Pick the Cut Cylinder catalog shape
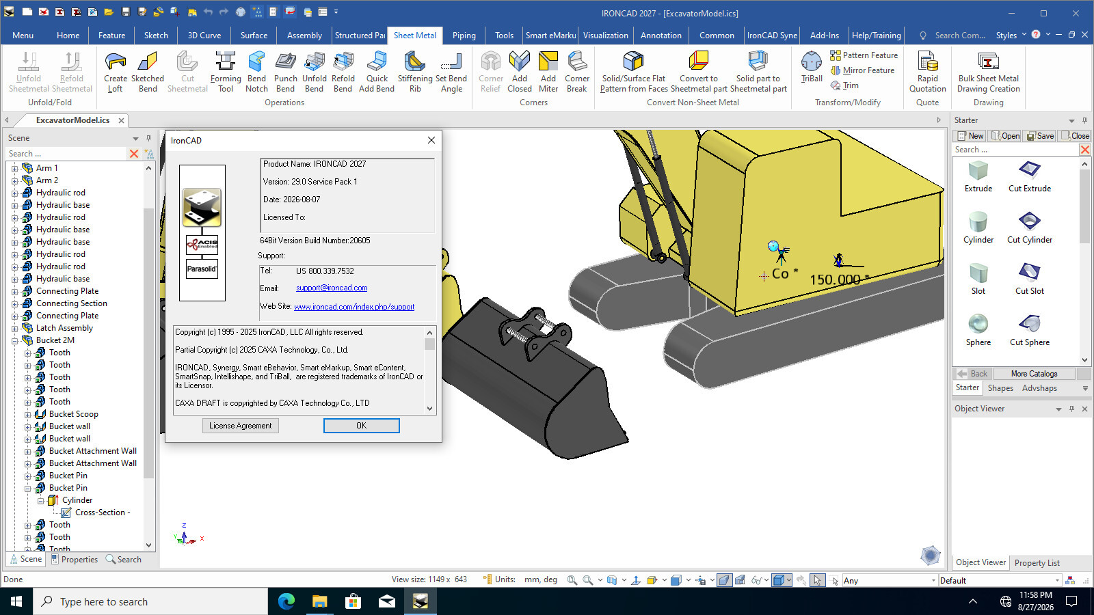Image resolution: width=1094 pixels, height=615 pixels. pos(1030,228)
